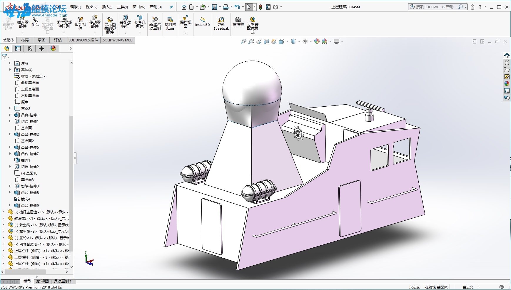Expand the 舵轮<1> component node

[x=3, y=238]
